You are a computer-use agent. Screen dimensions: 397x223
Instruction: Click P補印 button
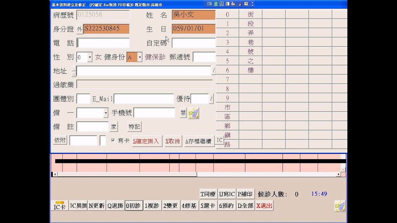click(245, 194)
